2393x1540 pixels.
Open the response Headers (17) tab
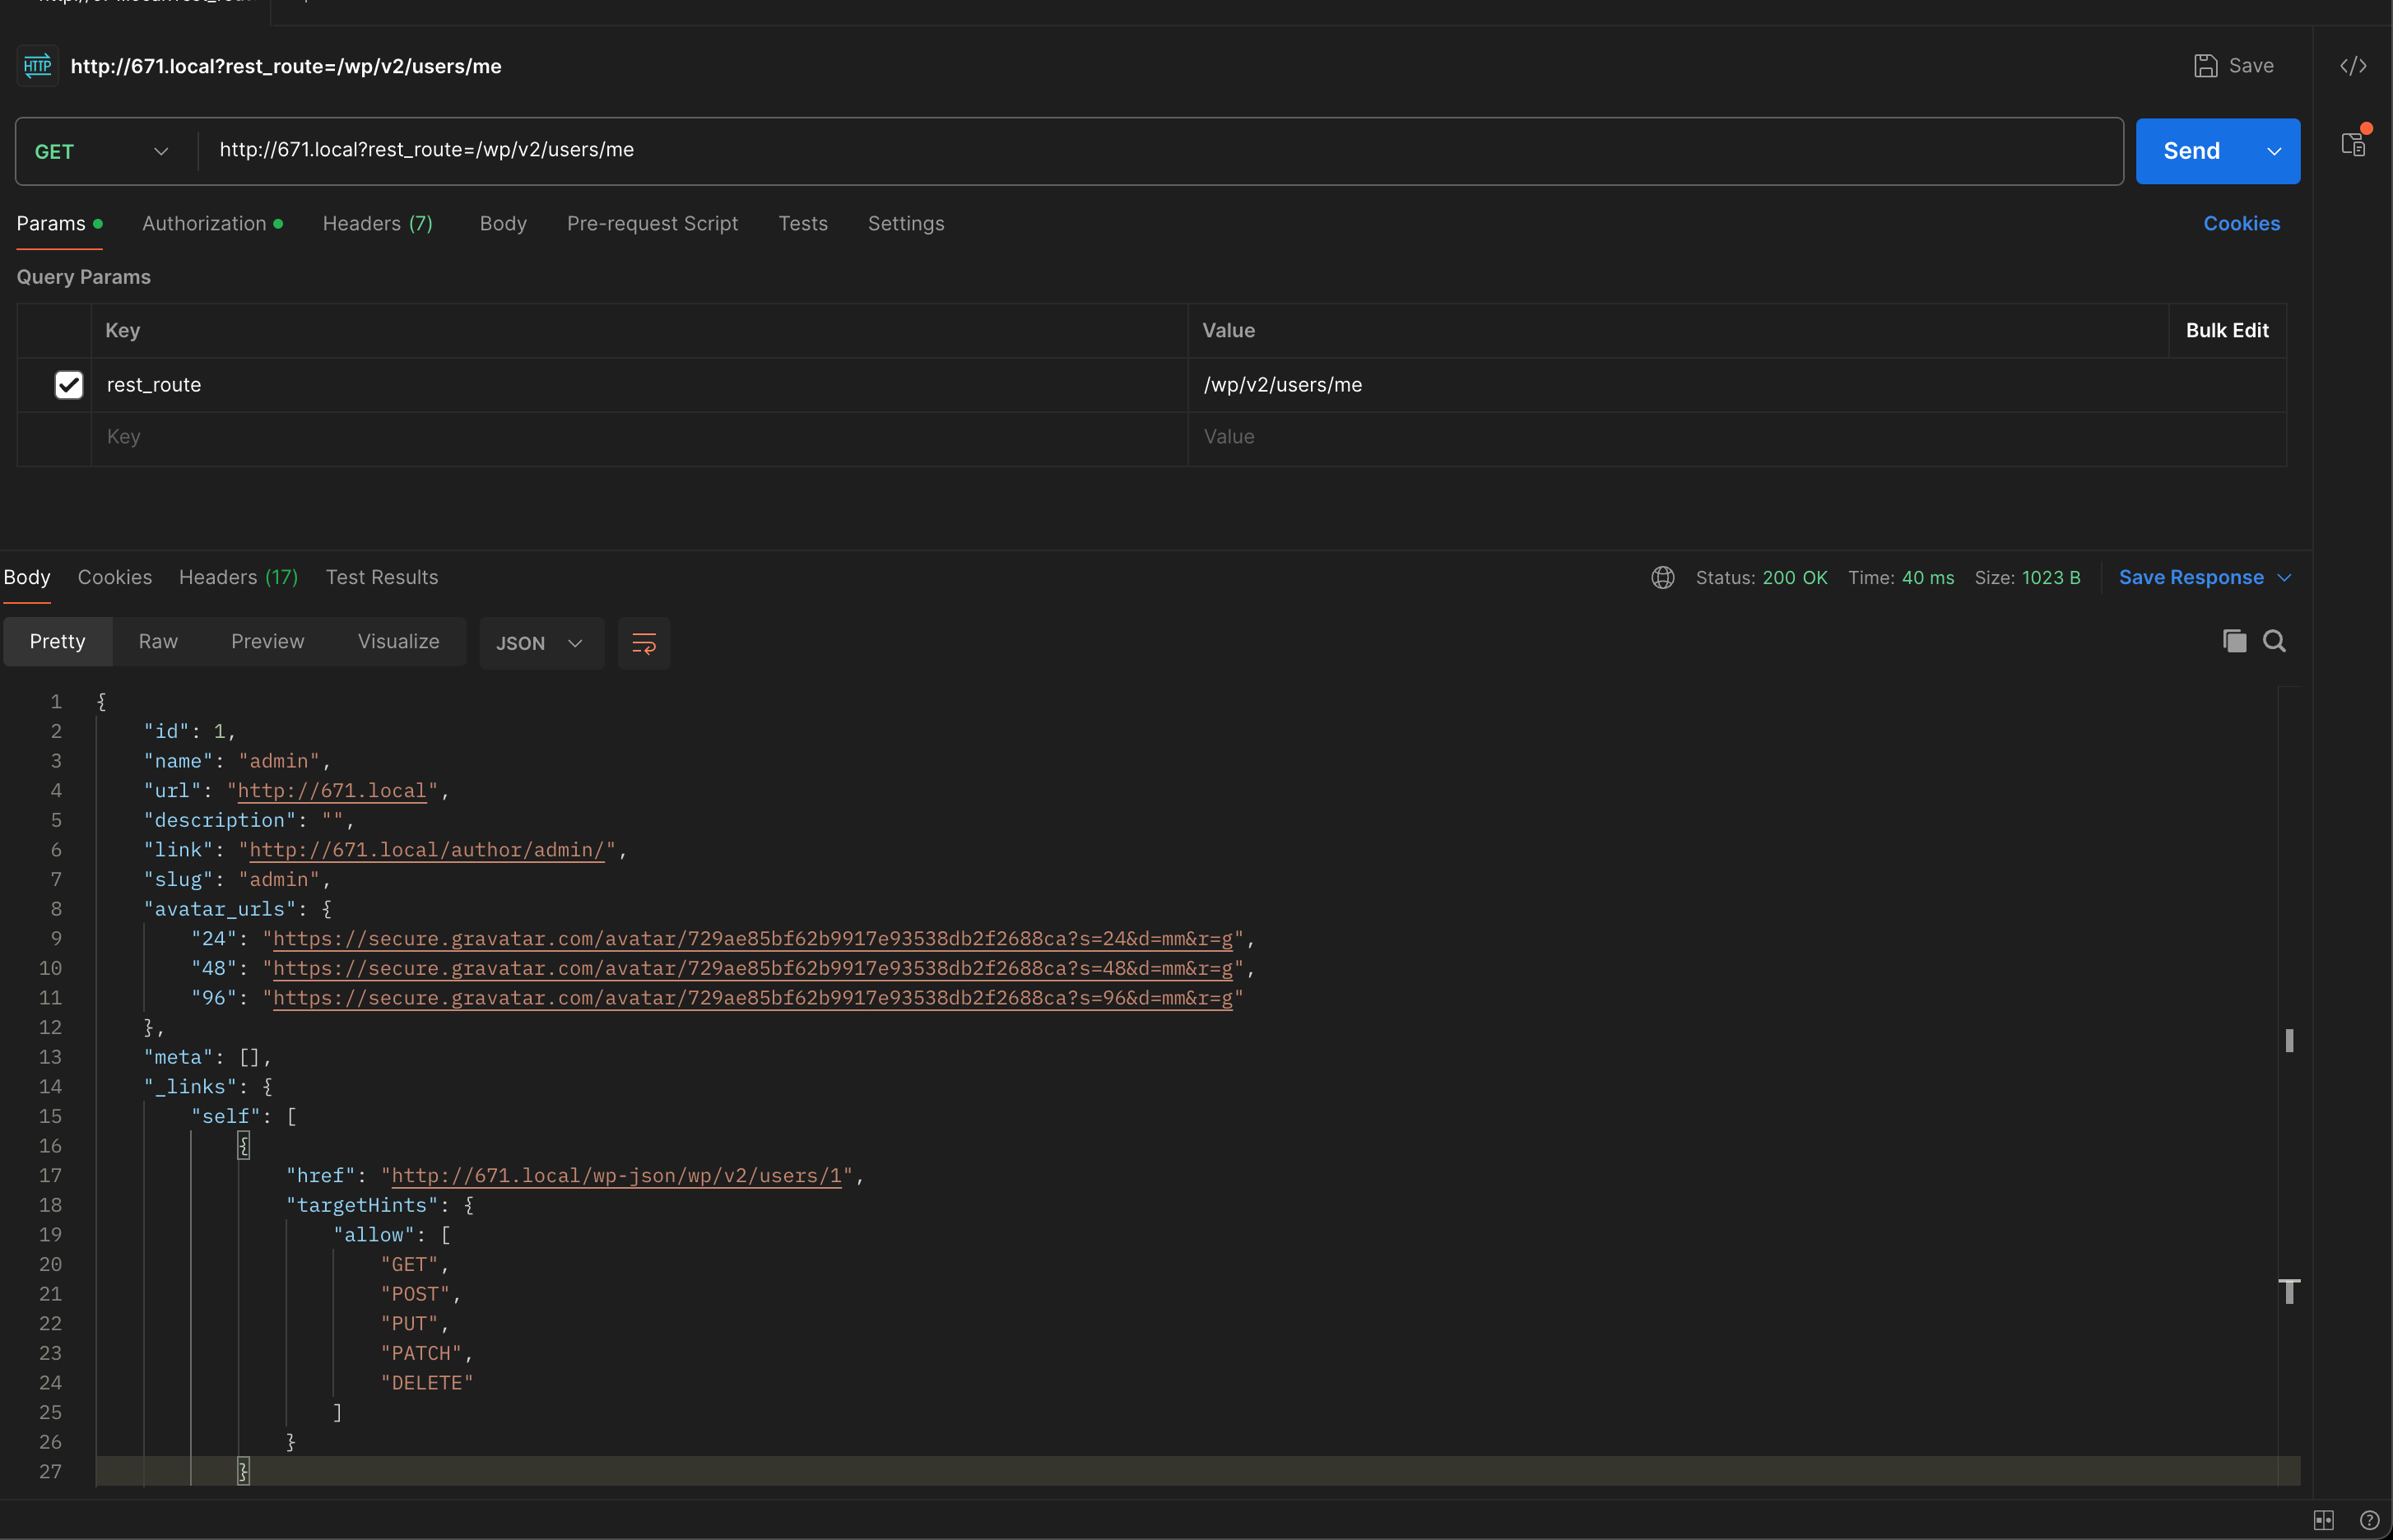click(238, 578)
